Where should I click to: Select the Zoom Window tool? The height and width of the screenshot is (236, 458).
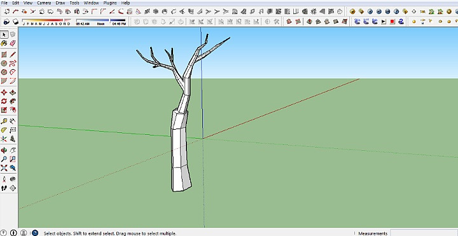coord(13,159)
